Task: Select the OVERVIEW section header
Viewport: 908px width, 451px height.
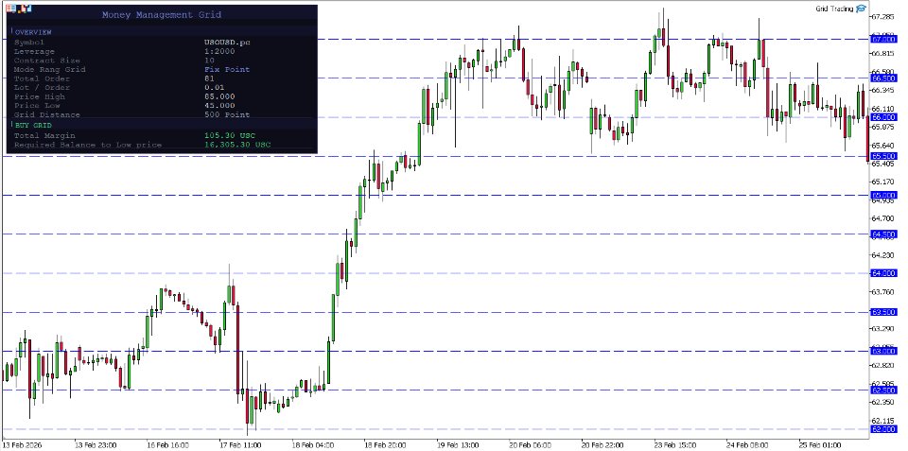Action: click(x=34, y=32)
